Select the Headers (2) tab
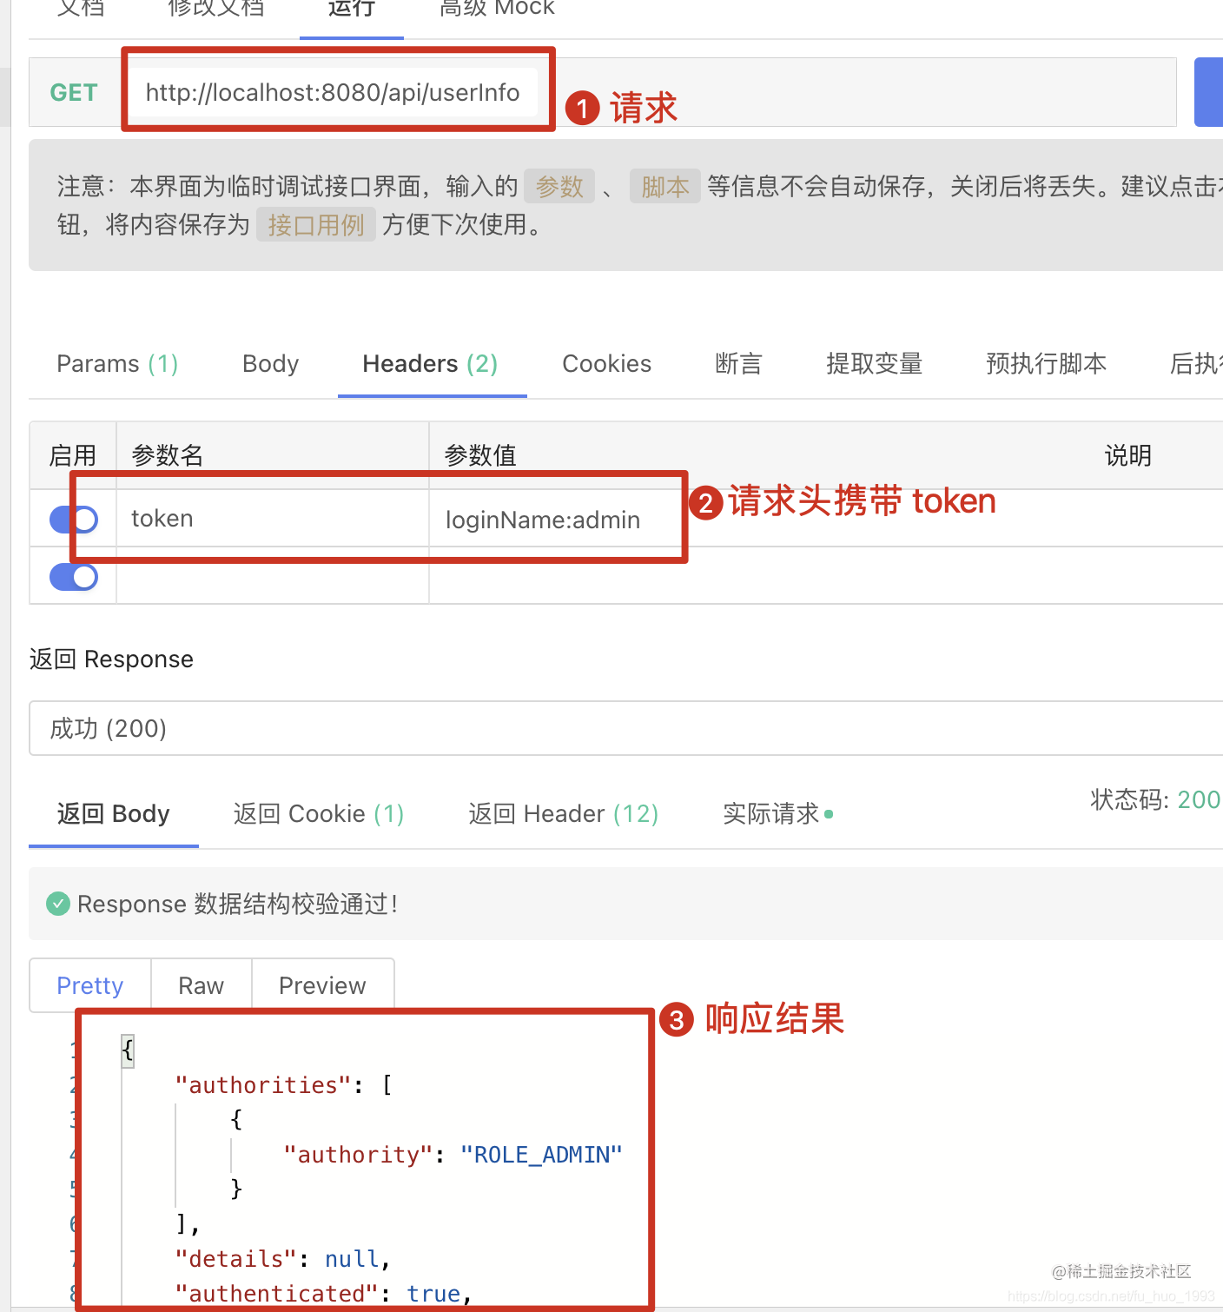 pyautogui.click(x=431, y=363)
